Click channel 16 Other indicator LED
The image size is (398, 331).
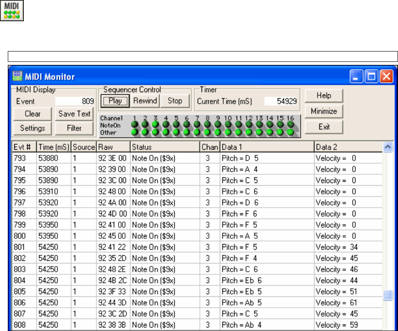290,132
